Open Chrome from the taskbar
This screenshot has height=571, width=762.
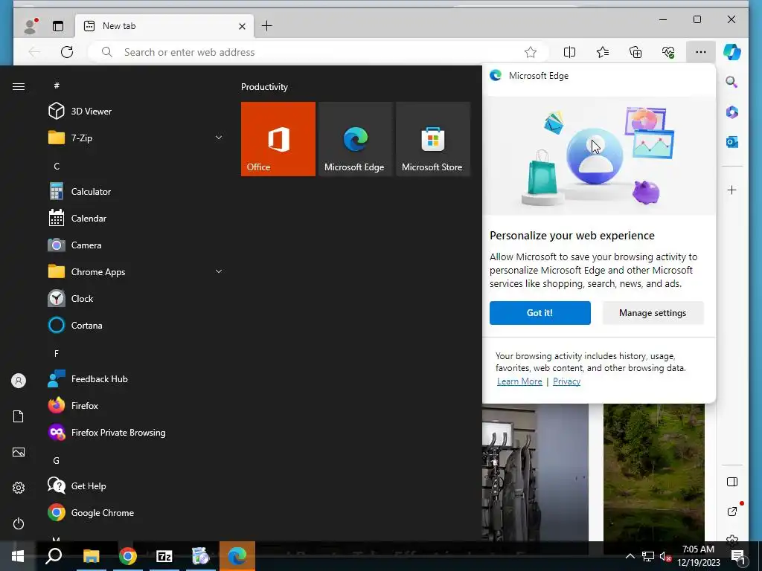[128, 556]
